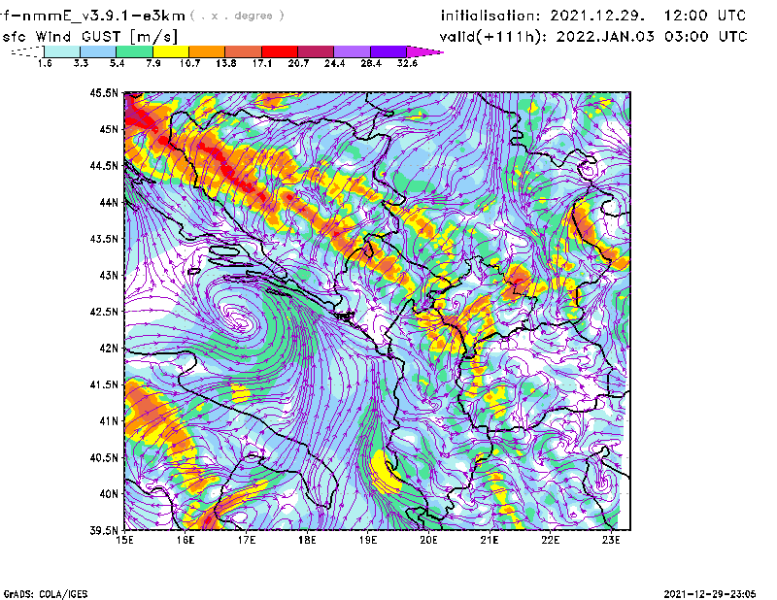Click the 45N latitude label
777x600 pixels.
pos(109,129)
